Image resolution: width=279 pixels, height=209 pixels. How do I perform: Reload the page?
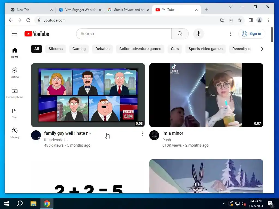(x=28, y=20)
